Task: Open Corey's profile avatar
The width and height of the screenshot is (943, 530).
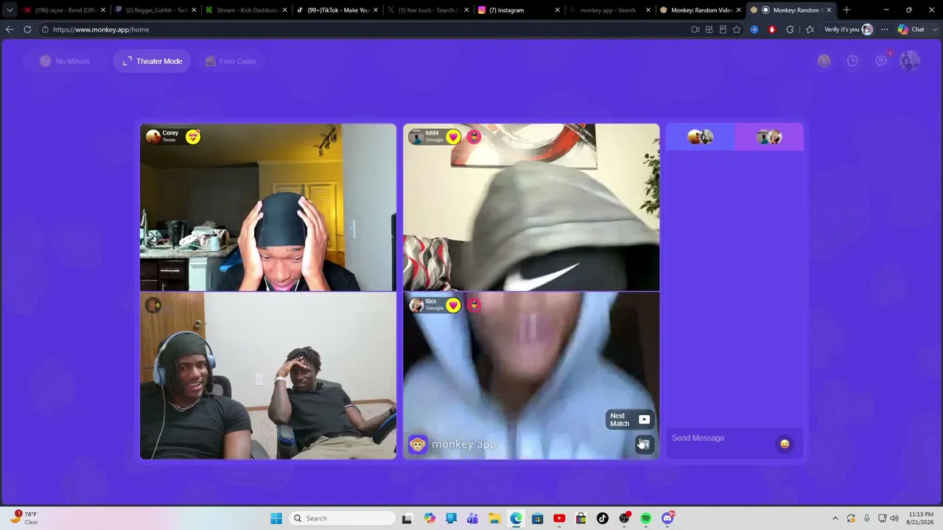Action: click(153, 136)
